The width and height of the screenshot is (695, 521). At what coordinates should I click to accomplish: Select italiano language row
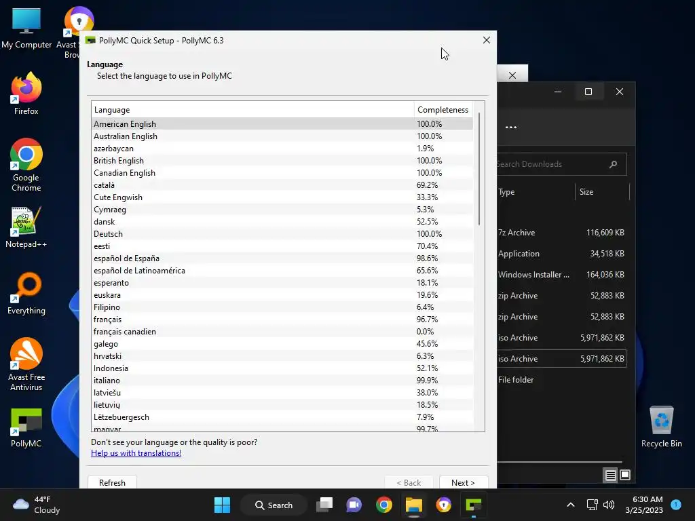click(282, 381)
